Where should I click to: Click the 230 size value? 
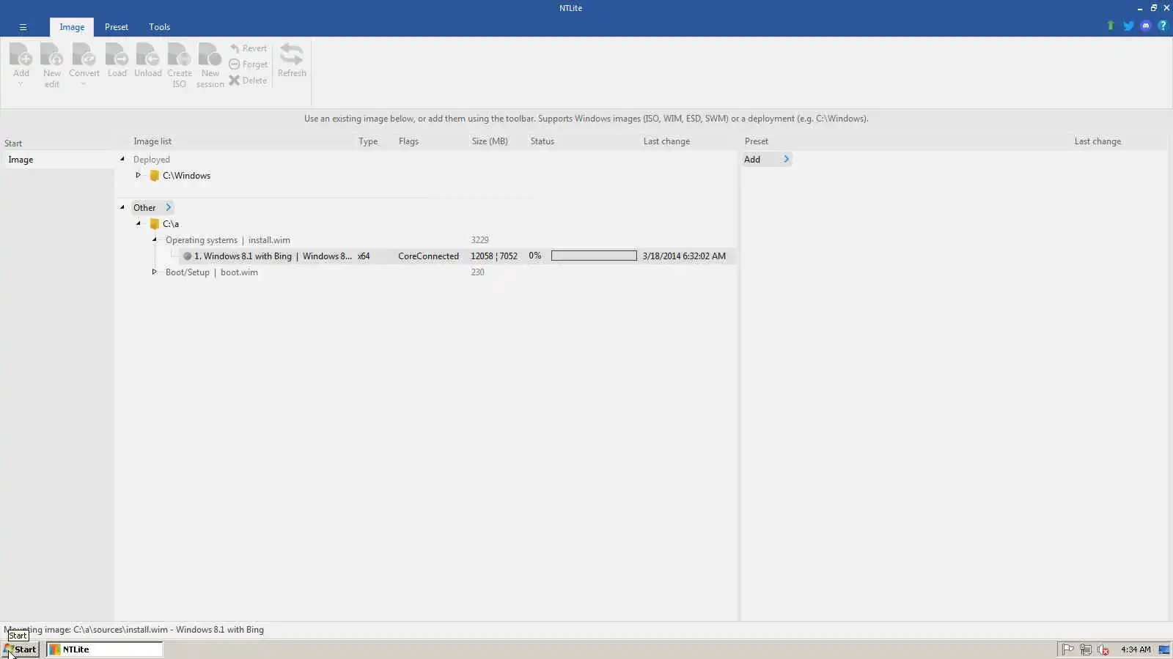477,272
